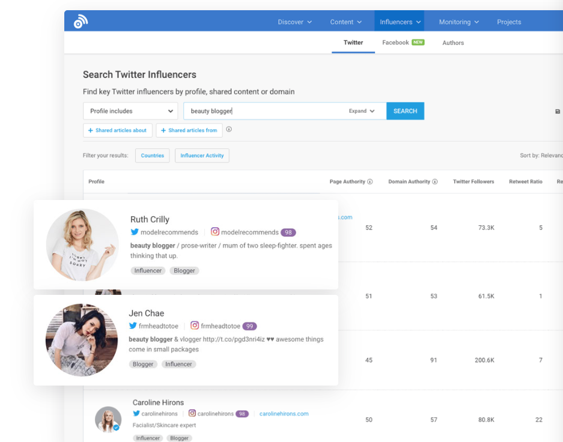The width and height of the screenshot is (563, 442).
Task: Click the 200.6K followers value
Action: [484, 360]
